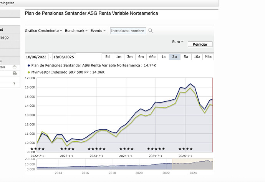Image resolution: width=265 pixels, height=182 pixels.
Task: Click star rating above 2024-7-1
Action: [x=156, y=149]
